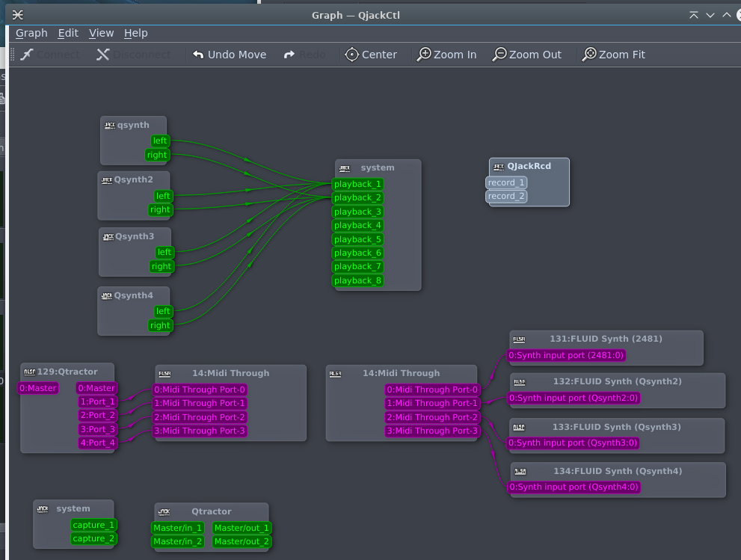Open the Edit menu
The width and height of the screenshot is (741, 560).
tap(68, 33)
